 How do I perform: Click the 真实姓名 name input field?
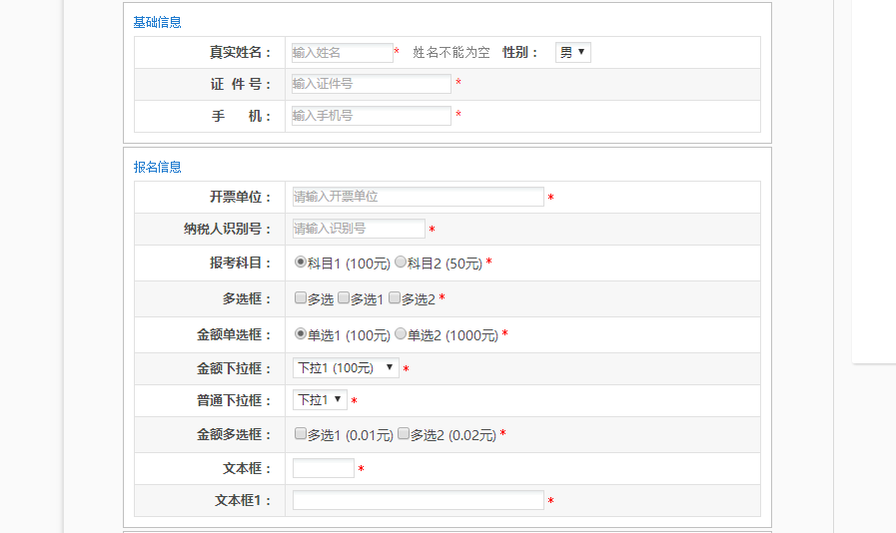pyautogui.click(x=342, y=53)
